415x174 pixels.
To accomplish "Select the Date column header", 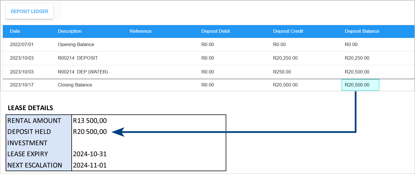I will 15,31.
